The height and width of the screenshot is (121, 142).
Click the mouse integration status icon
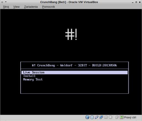117,117
